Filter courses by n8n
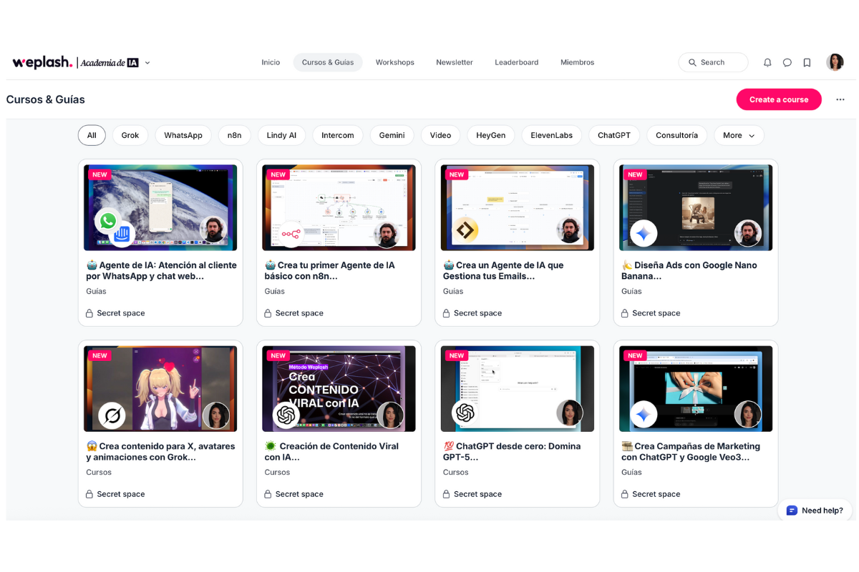Viewport: 859px width, 572px height. tap(235, 135)
